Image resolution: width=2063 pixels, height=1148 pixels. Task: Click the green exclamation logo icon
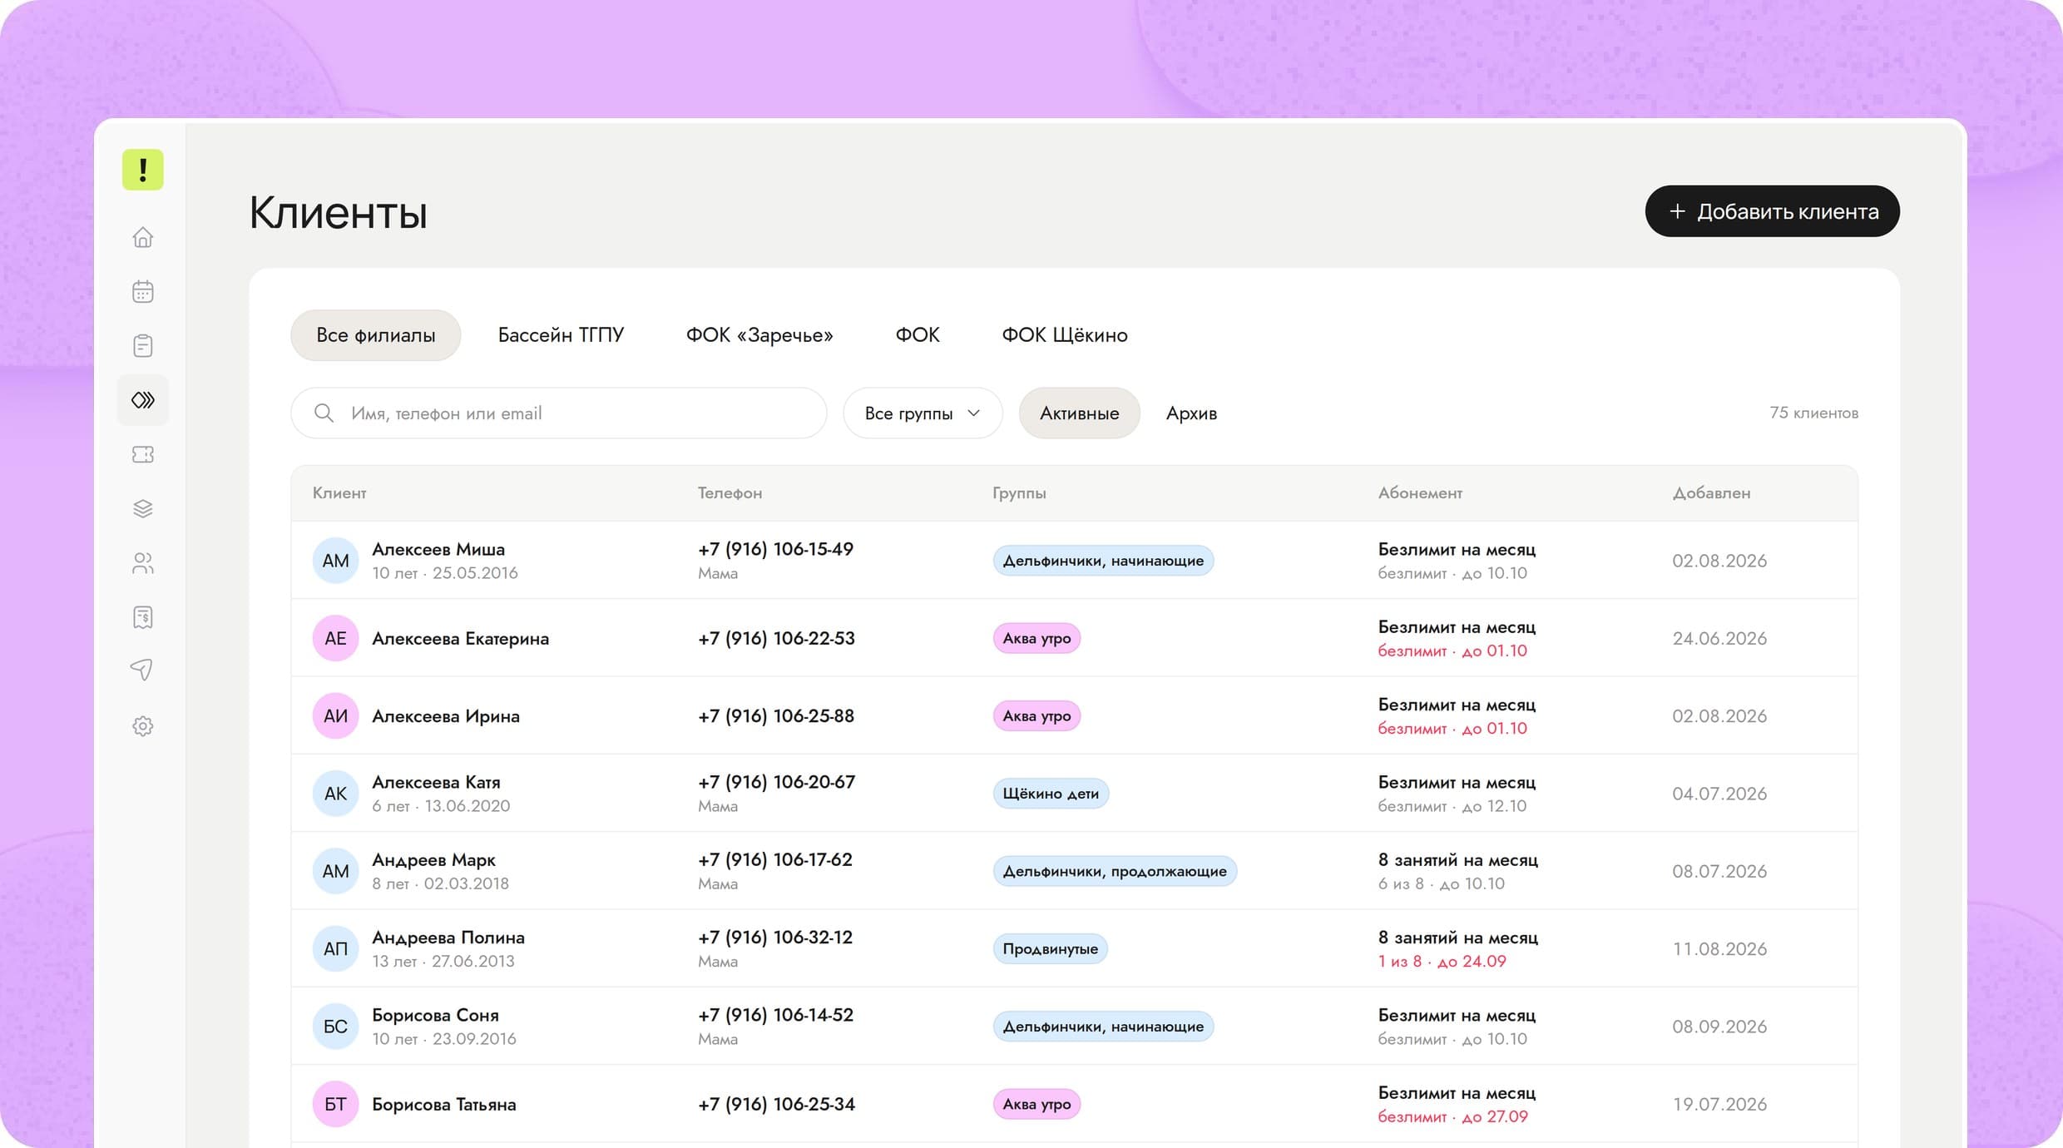click(x=142, y=170)
